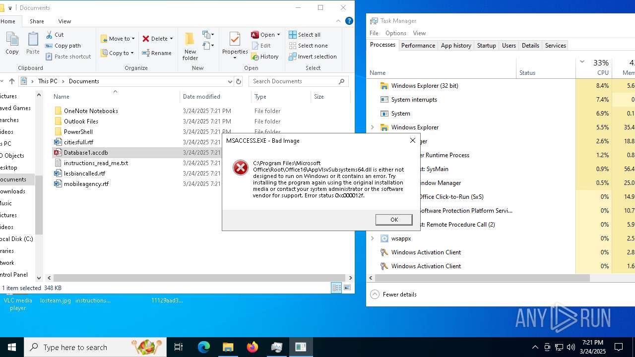Image resolution: width=635 pixels, height=357 pixels.
Task: Switch to Performance tab in Task Manager
Action: point(418,46)
